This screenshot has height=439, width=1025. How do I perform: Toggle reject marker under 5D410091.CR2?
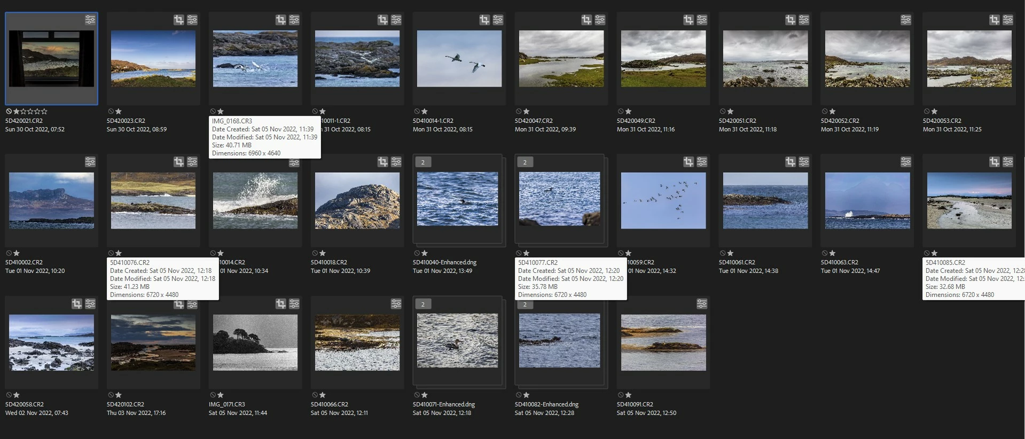tap(621, 395)
